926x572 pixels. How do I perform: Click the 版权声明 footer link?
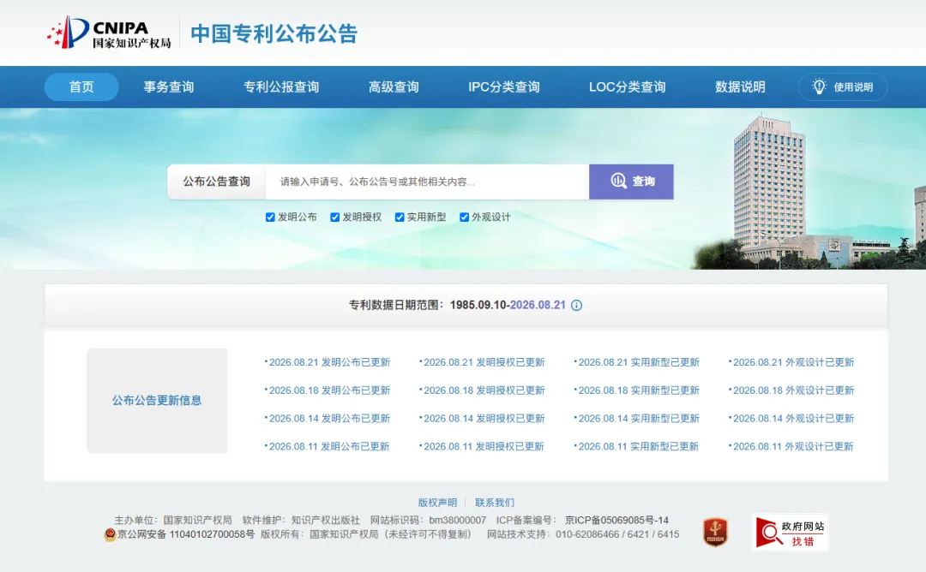(x=437, y=503)
